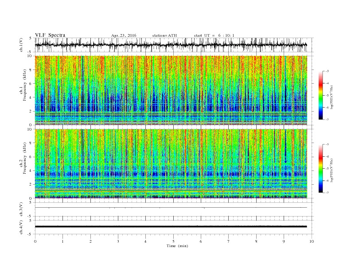This screenshot has height=271, width=351.
Task: Click the "station=ATH" header label
Action: [164, 35]
